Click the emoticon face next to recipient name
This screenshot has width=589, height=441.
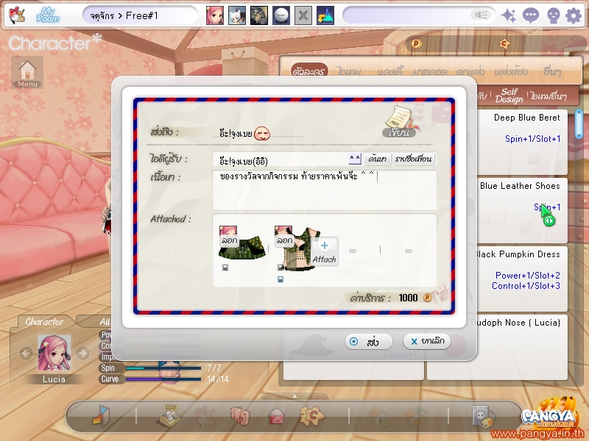(x=262, y=134)
